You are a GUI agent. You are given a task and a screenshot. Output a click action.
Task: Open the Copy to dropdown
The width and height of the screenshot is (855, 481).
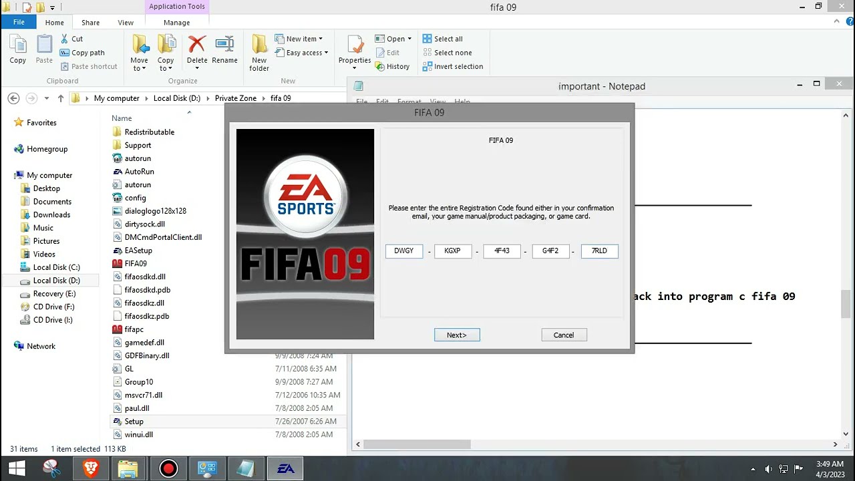(x=166, y=53)
